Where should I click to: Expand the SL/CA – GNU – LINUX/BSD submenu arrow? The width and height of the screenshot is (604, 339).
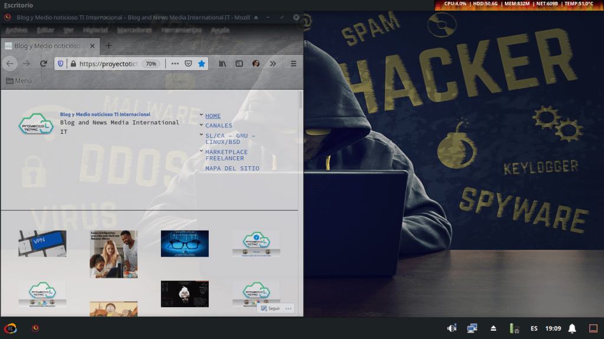coord(201,135)
